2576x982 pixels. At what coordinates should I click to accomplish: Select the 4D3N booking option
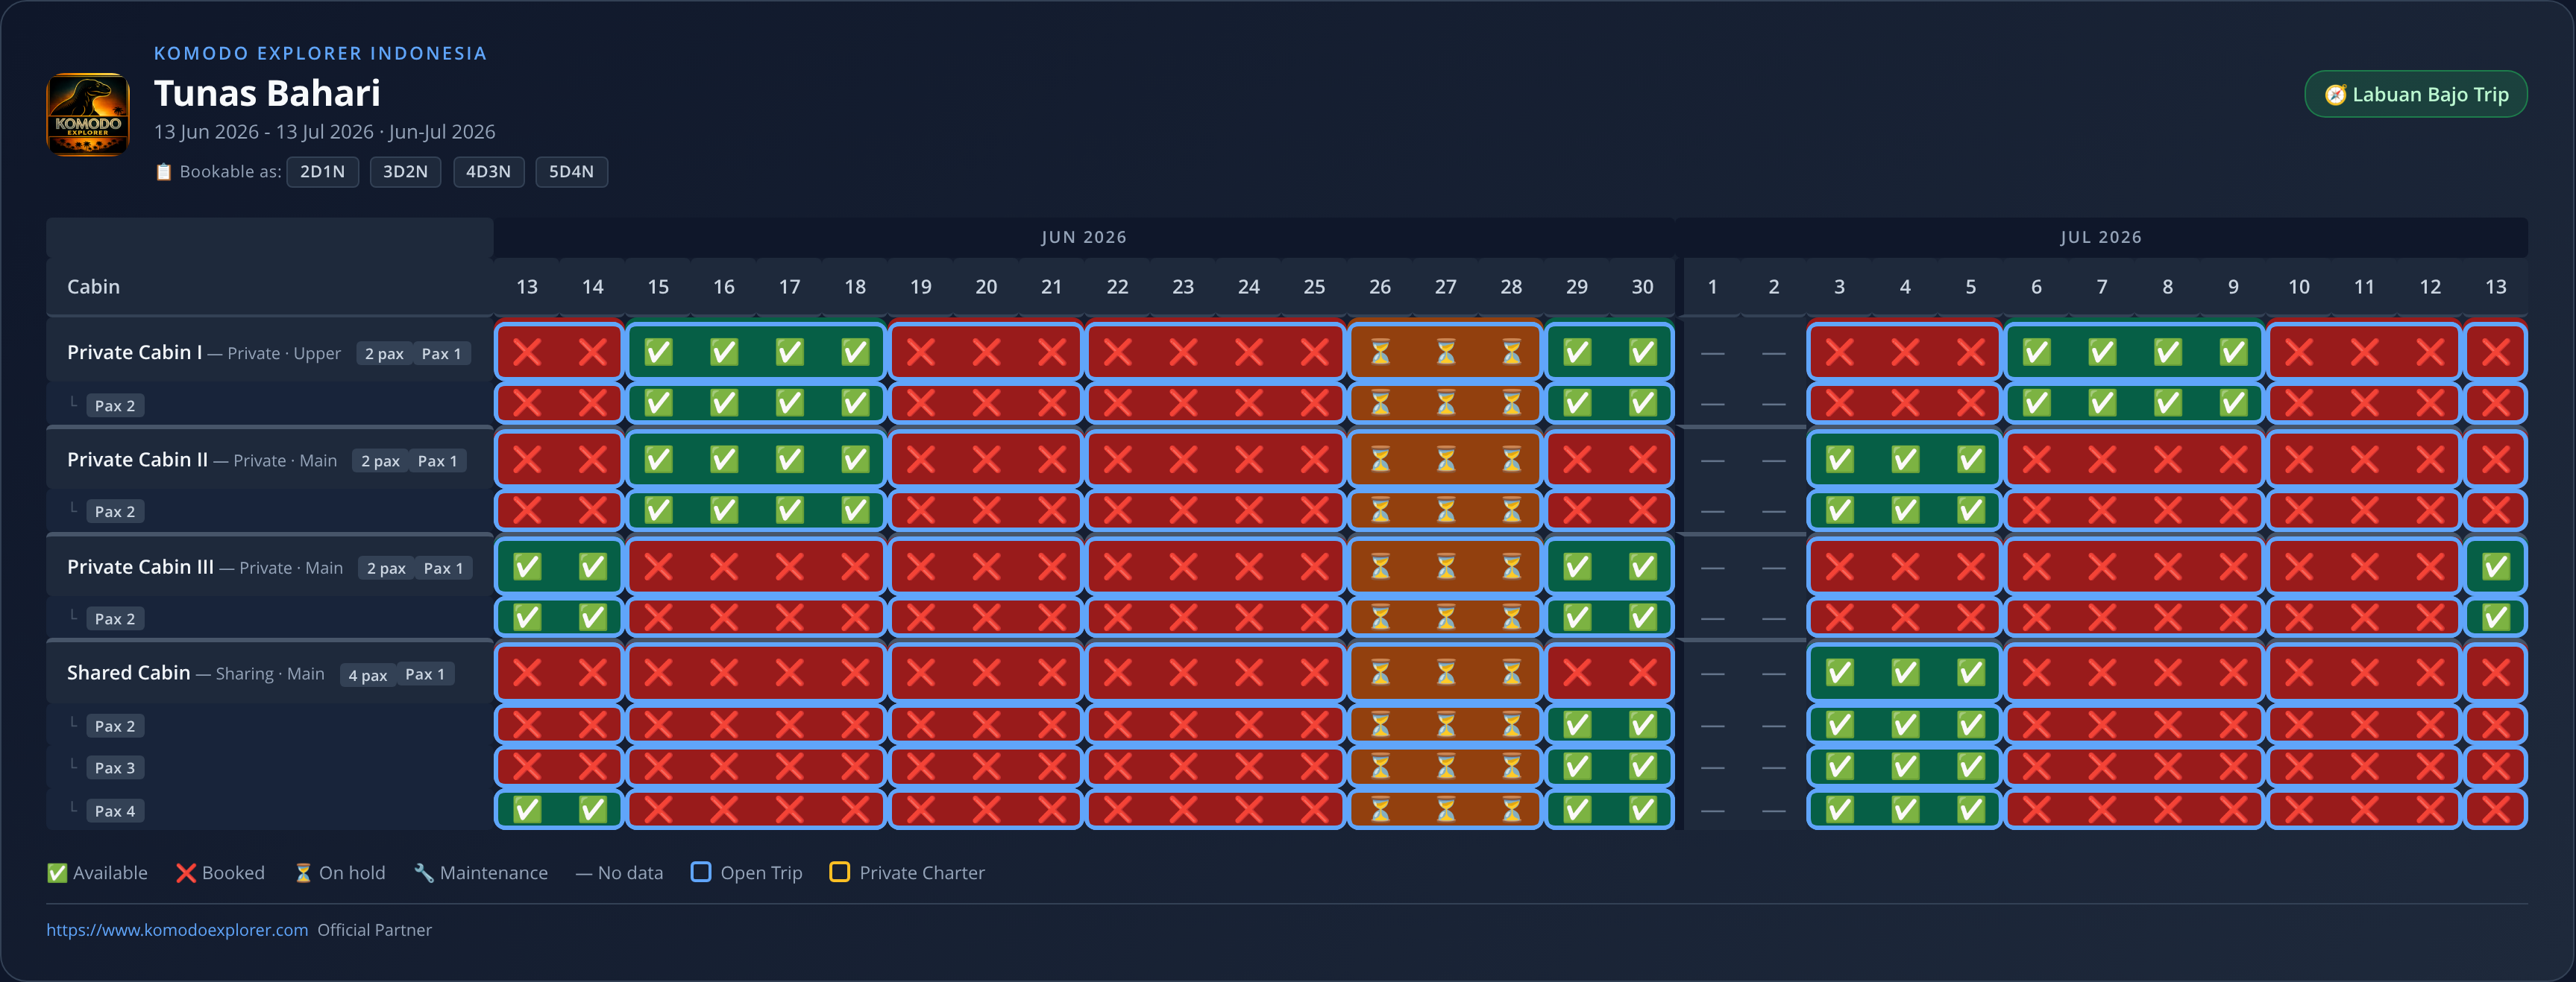click(x=488, y=172)
